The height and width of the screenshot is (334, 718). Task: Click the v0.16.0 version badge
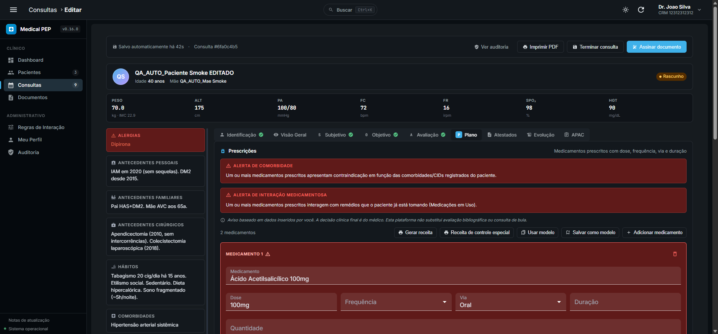[70, 29]
